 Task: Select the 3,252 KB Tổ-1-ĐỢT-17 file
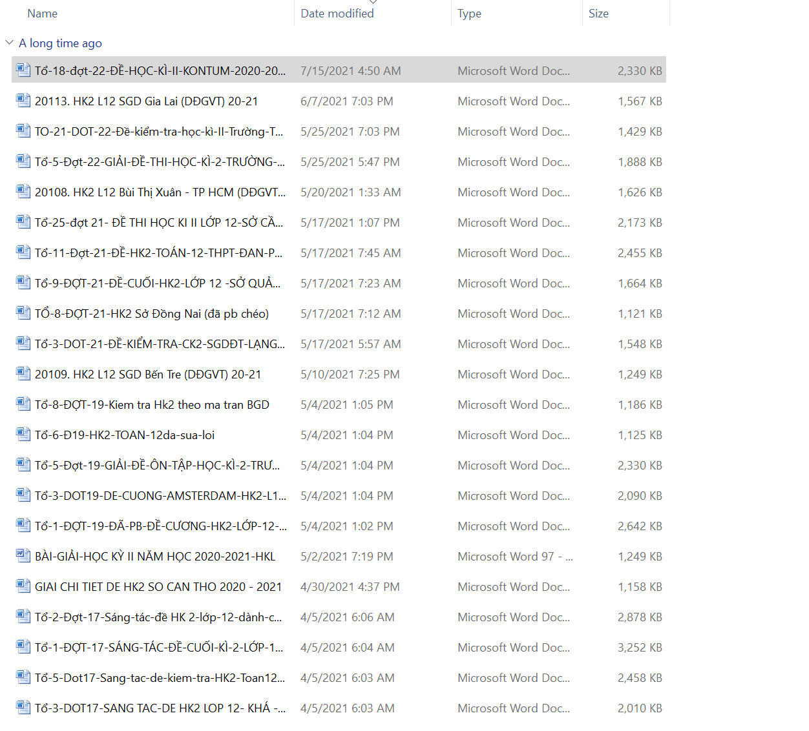[x=159, y=648]
